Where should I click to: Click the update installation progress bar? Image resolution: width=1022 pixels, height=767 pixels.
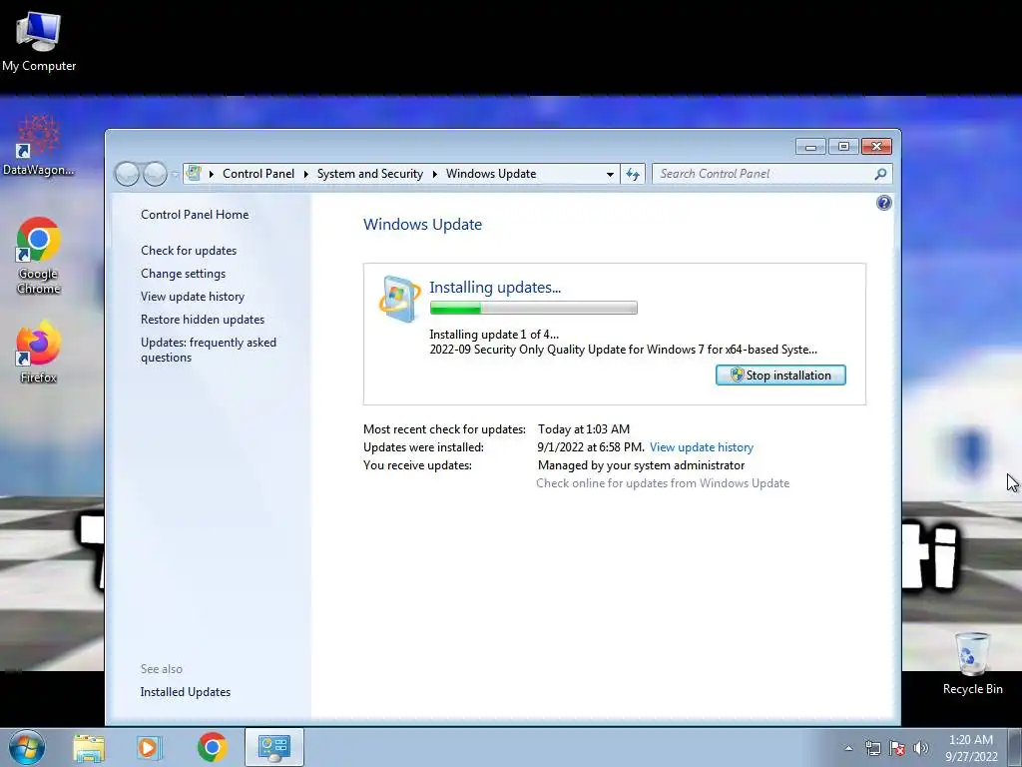tap(534, 308)
